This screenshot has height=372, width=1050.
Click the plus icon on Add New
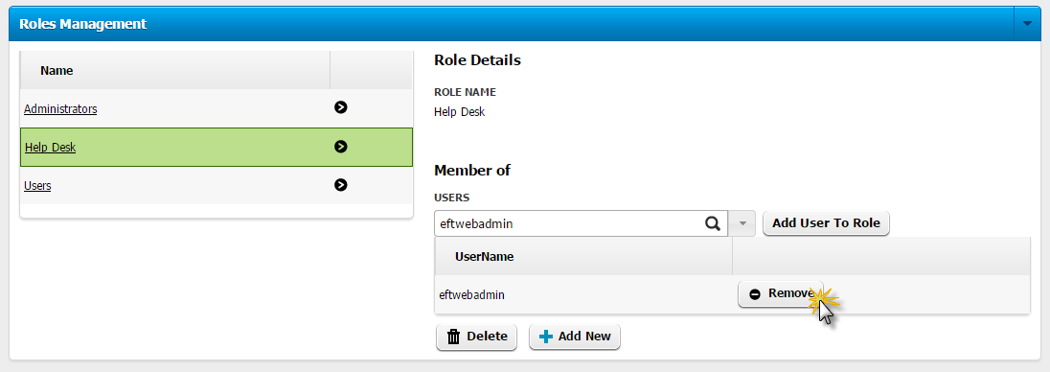(546, 337)
